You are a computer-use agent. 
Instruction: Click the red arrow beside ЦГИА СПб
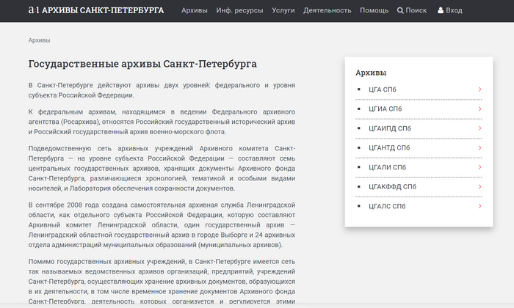[x=479, y=109]
